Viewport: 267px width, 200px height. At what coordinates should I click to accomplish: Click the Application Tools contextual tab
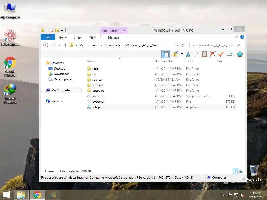[114, 31]
